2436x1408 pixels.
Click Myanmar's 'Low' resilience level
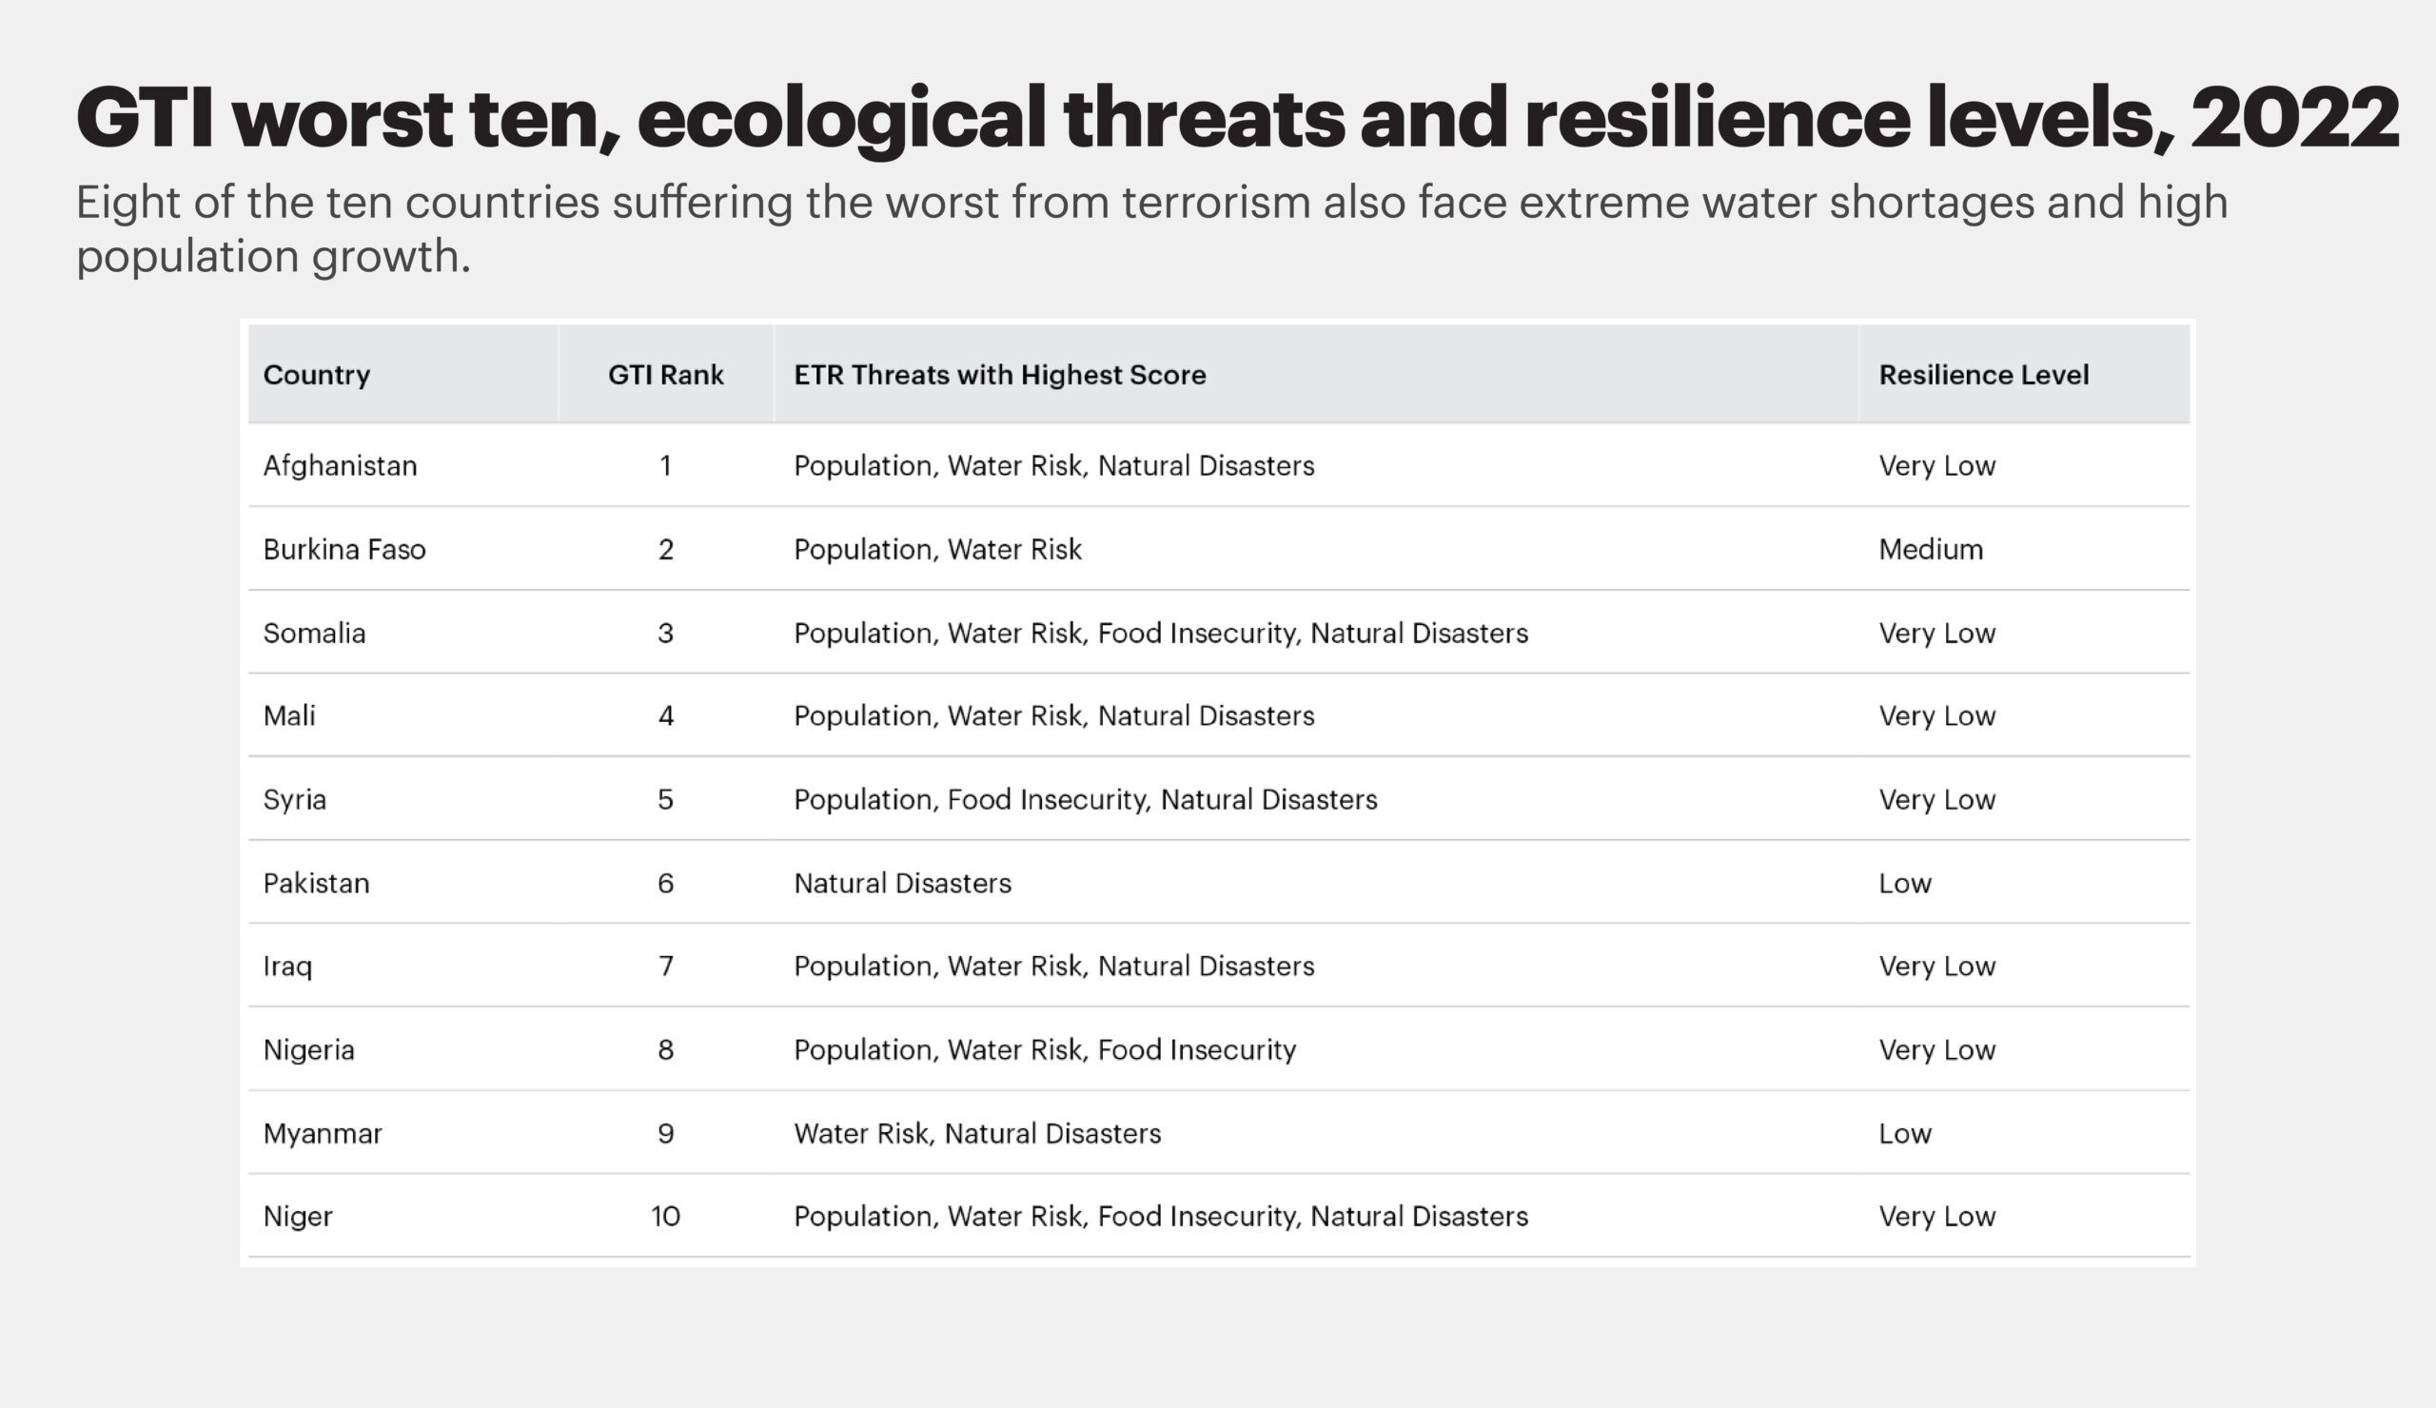point(1904,1134)
